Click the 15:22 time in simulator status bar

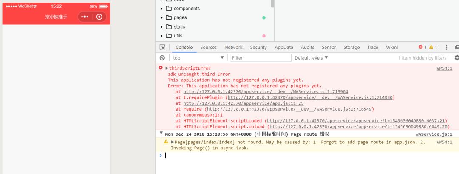pos(56,6)
